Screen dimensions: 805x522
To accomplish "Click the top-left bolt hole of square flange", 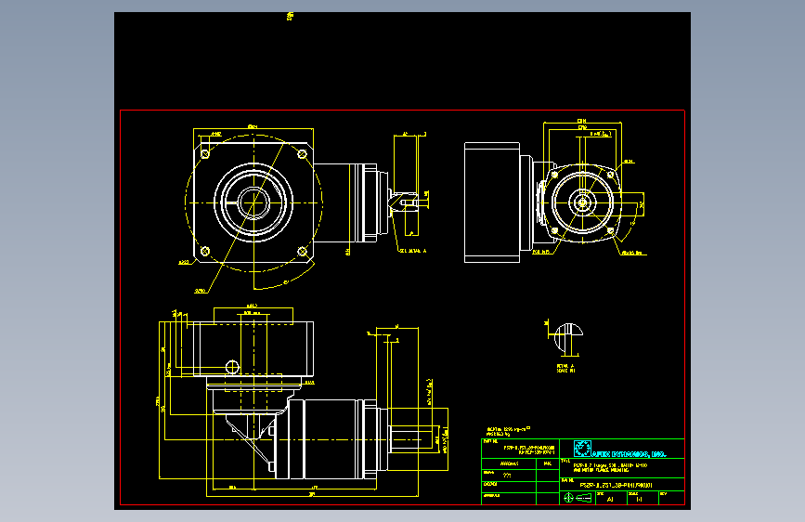I will [x=205, y=153].
